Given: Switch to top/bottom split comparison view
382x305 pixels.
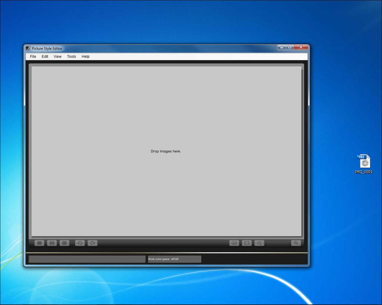Looking at the screenshot, I should click(x=65, y=243).
